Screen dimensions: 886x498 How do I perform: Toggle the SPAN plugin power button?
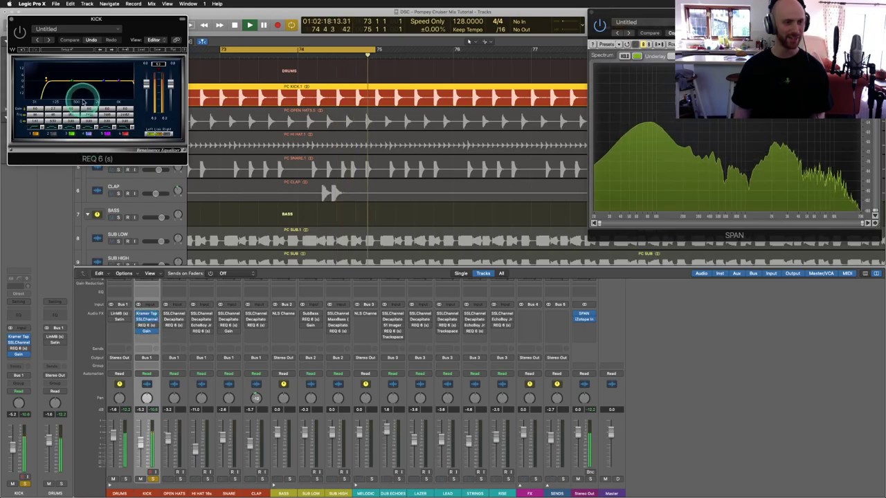(599, 26)
